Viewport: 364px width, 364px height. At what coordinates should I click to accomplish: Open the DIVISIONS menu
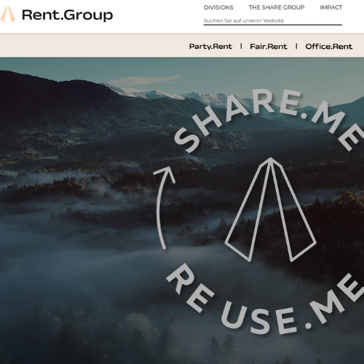[x=218, y=7]
